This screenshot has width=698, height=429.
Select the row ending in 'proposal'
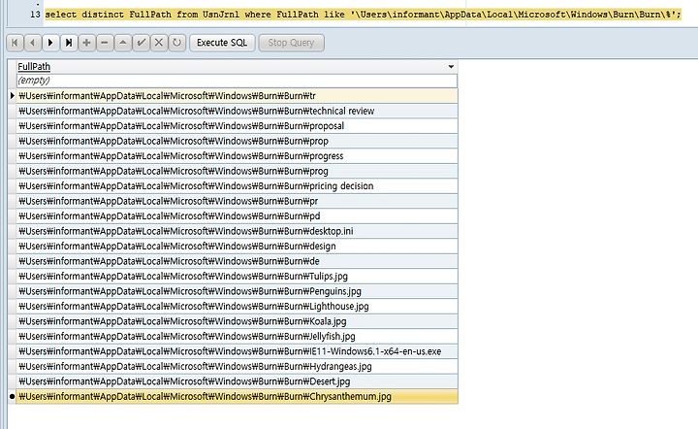(x=237, y=126)
